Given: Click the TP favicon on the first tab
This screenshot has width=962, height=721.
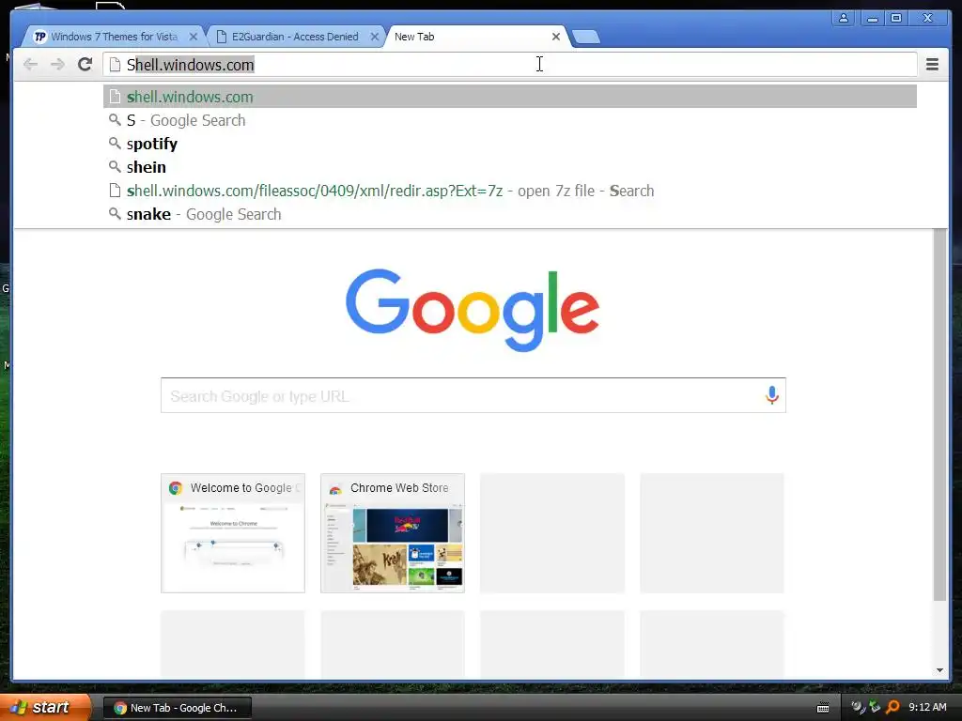Looking at the screenshot, I should pos(39,37).
